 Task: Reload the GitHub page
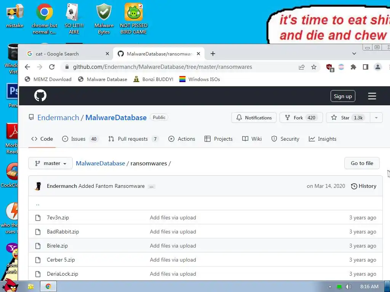52,67
